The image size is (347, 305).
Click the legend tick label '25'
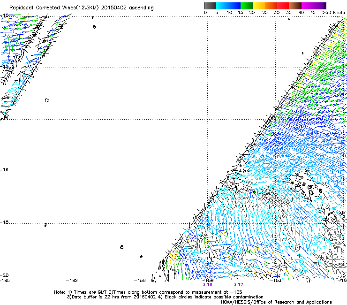265,12
